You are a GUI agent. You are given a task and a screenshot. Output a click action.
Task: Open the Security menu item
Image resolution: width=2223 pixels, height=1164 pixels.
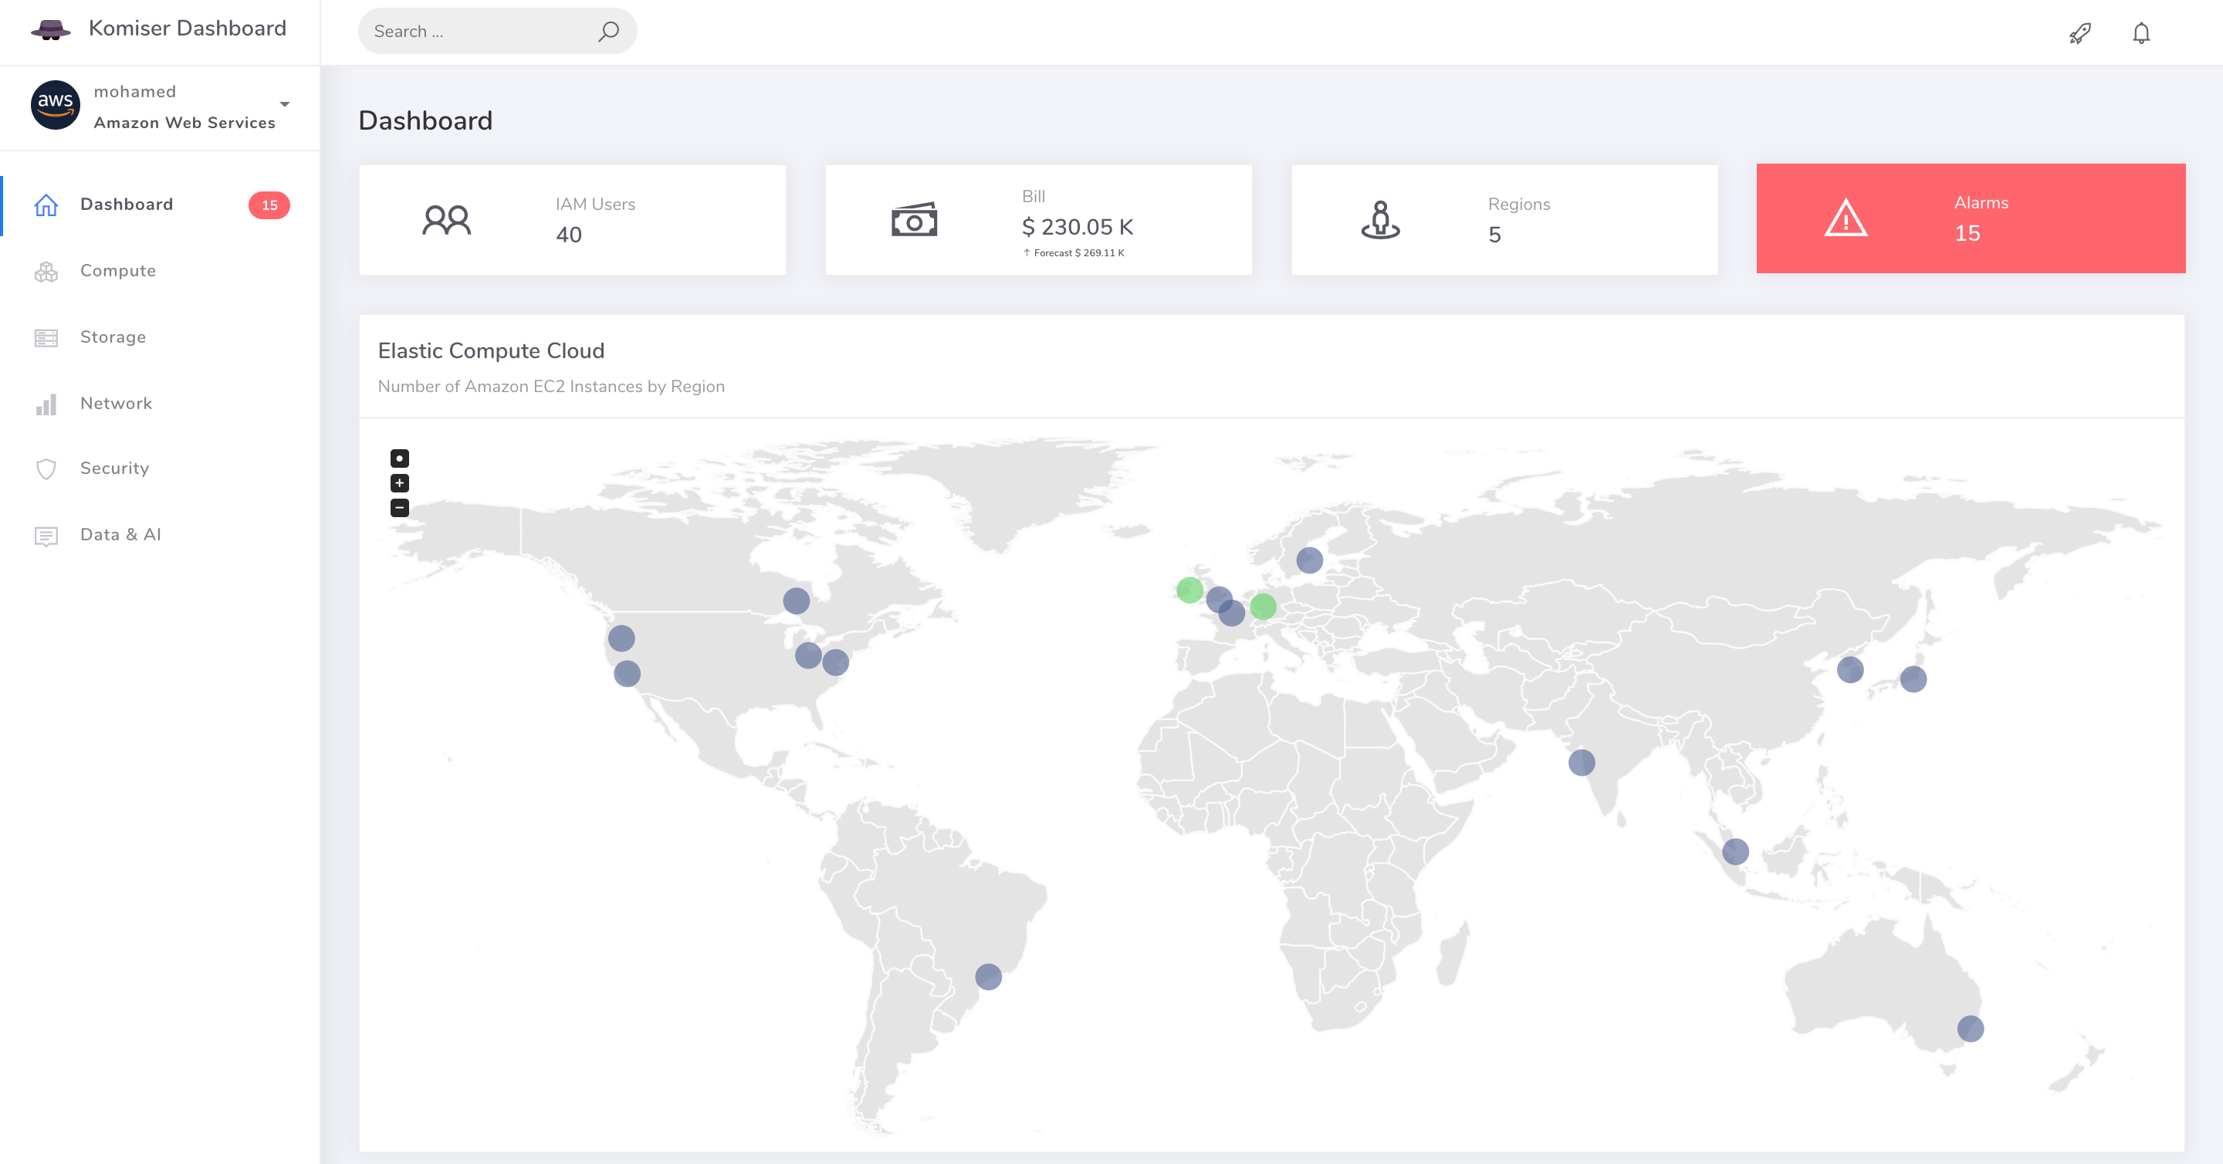[115, 469]
